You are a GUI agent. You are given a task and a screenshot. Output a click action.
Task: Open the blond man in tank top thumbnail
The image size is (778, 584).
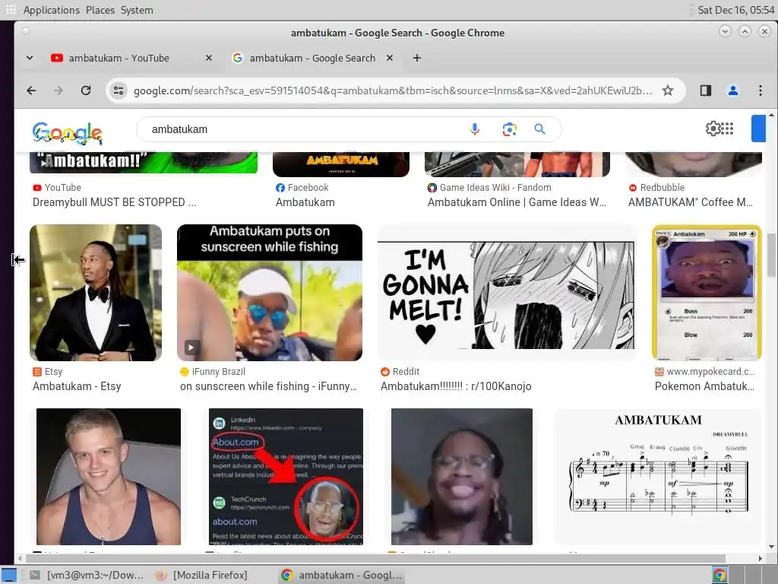[109, 477]
